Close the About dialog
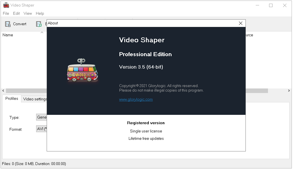The height and width of the screenshot is (169, 293). point(240,23)
